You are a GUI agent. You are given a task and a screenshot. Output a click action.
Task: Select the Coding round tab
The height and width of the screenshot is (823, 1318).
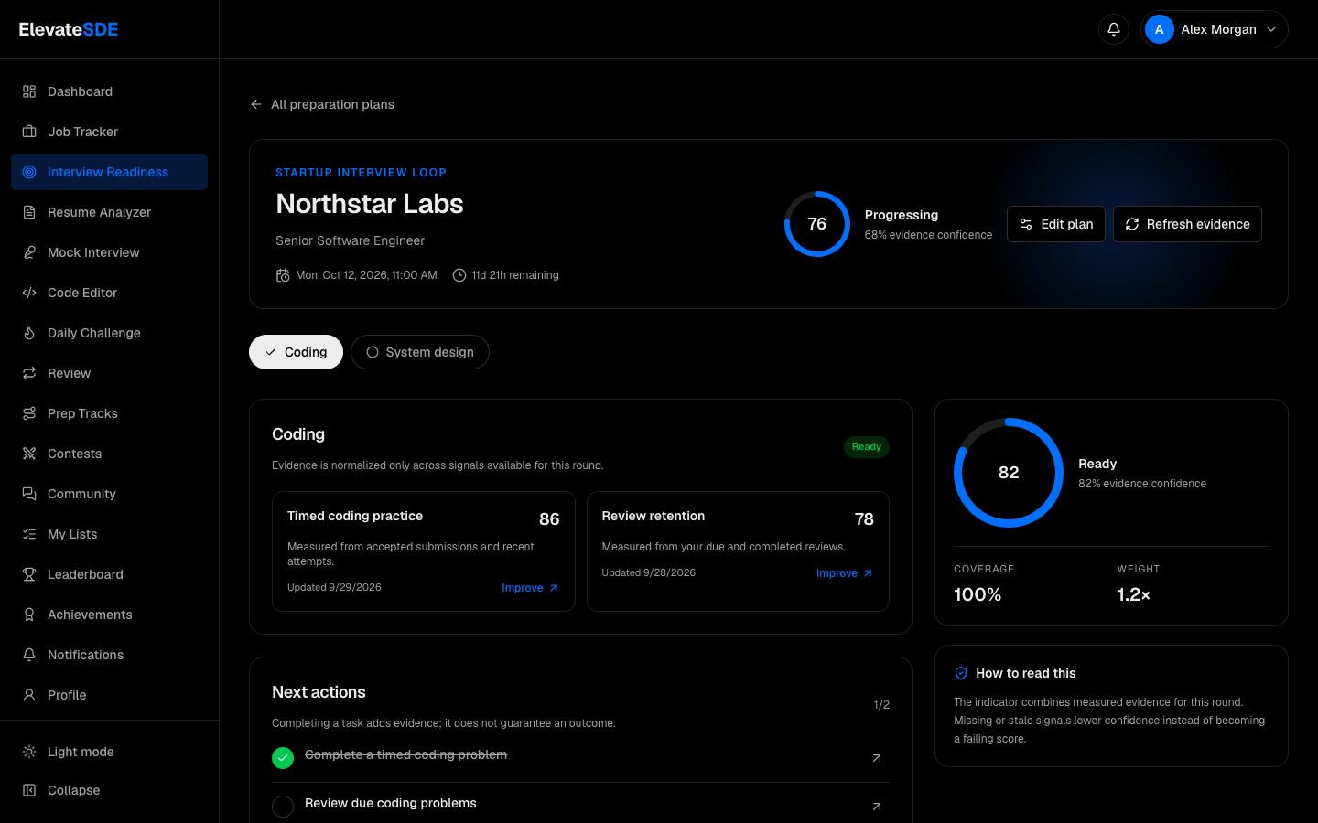pyautogui.click(x=296, y=352)
